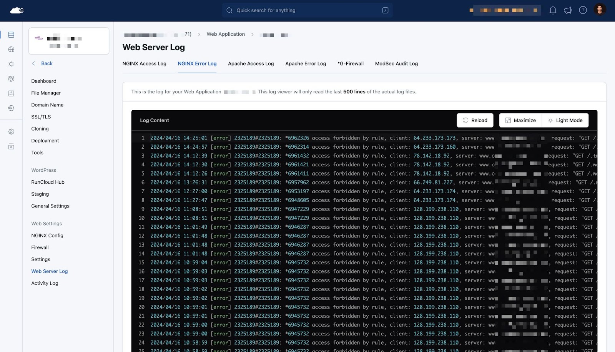Maximize the log viewer
This screenshot has height=352, width=615.
tap(520, 120)
